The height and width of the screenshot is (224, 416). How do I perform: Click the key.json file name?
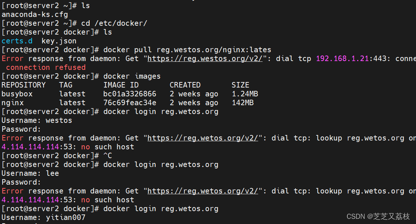tap(59, 41)
